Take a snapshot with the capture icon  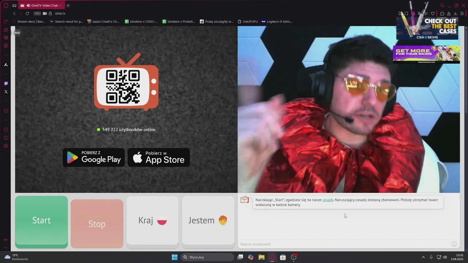click(x=406, y=14)
